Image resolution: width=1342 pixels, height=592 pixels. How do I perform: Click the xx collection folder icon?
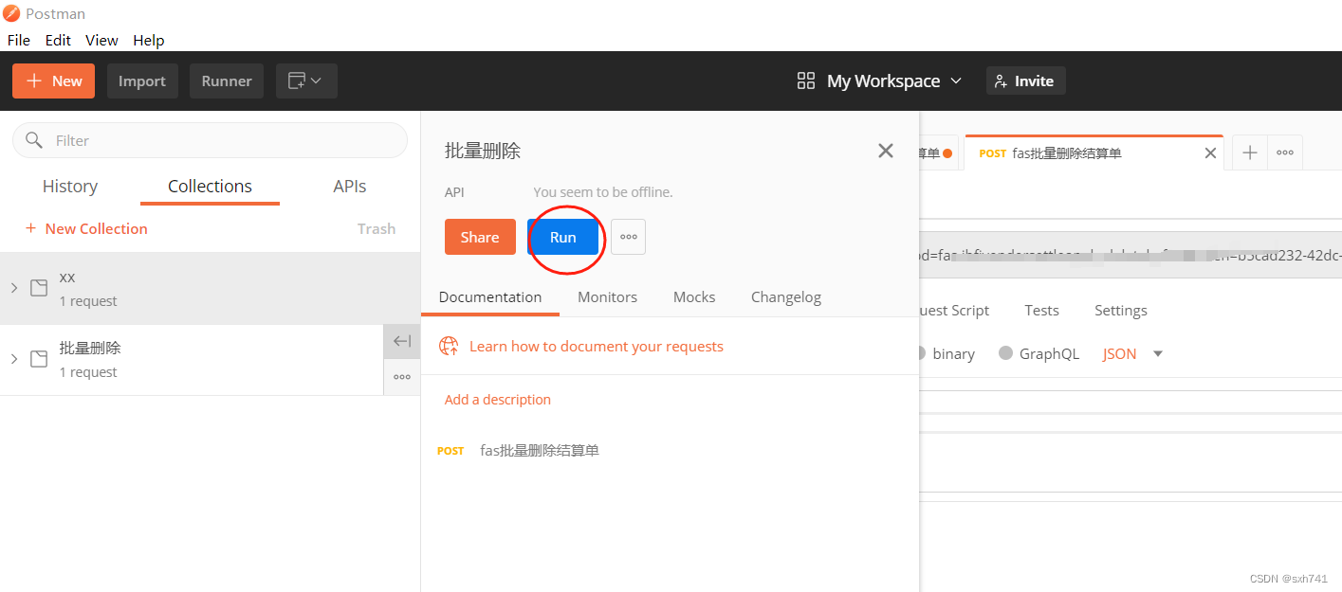pos(39,288)
